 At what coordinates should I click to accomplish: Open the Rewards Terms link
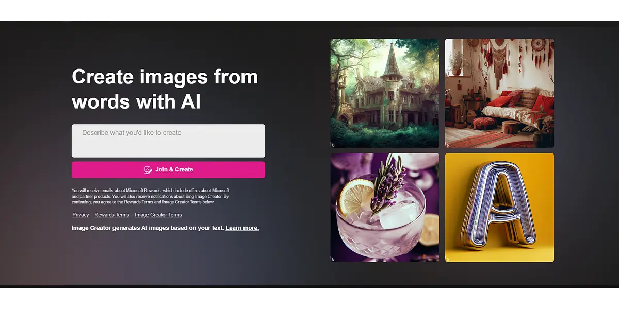pos(111,215)
